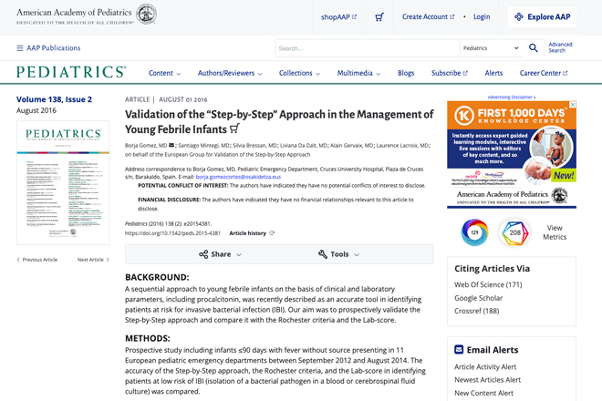Open the article DOI link
Screen dimensions: 602x401
[x=172, y=233]
